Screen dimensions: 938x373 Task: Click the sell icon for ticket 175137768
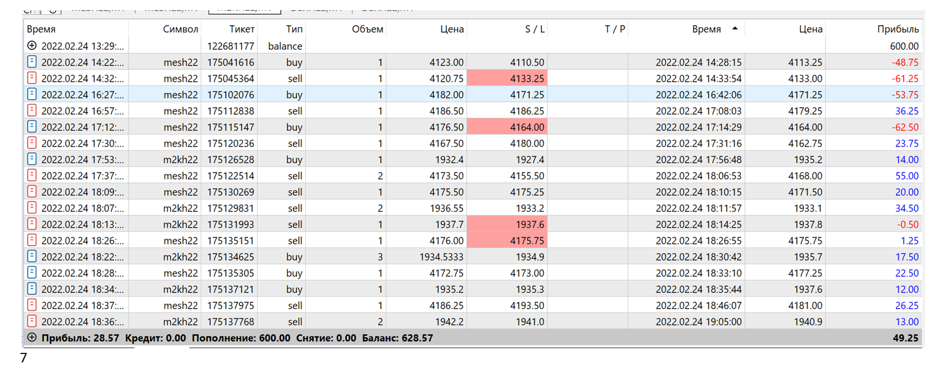point(32,321)
